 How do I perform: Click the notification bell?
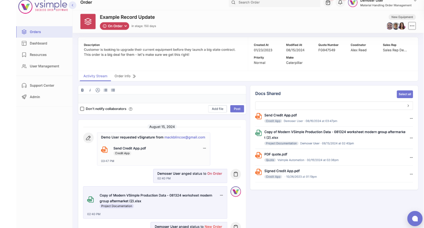[x=340, y=3]
